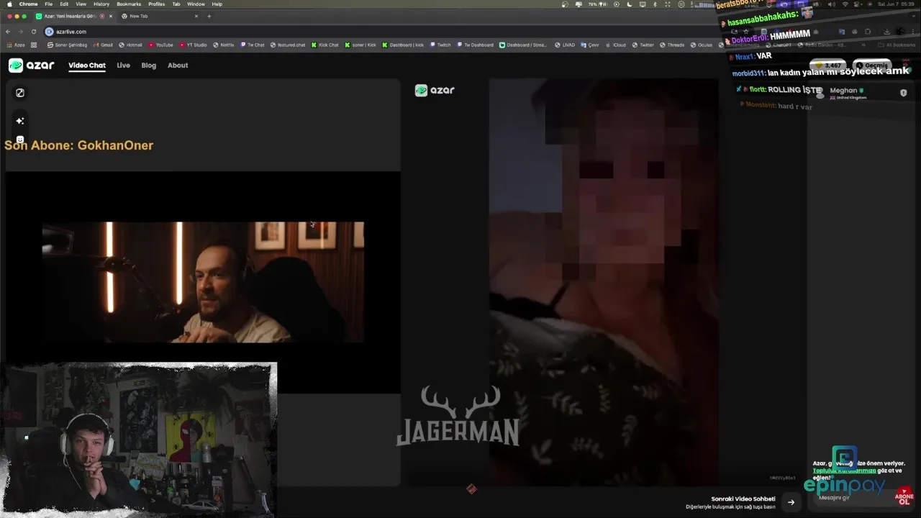Image resolution: width=921 pixels, height=518 pixels.
Task: Open the Geçmiş history button
Action: tap(872, 65)
